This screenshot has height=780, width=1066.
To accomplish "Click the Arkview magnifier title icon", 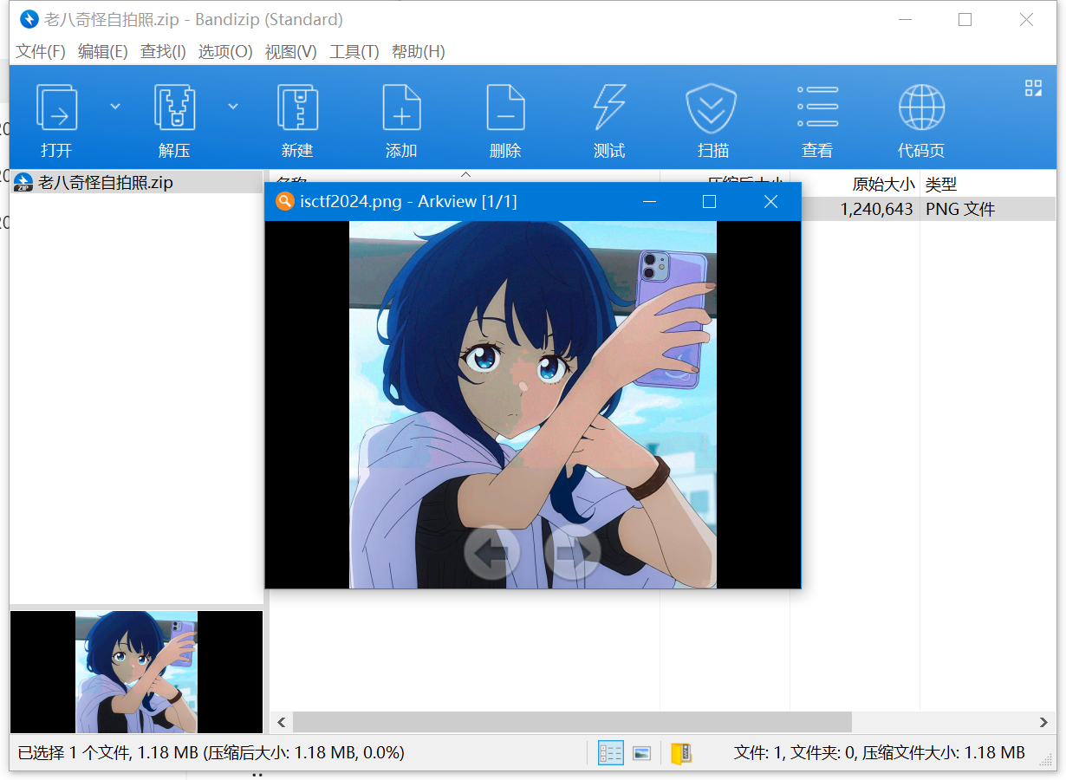I will pyautogui.click(x=284, y=201).
